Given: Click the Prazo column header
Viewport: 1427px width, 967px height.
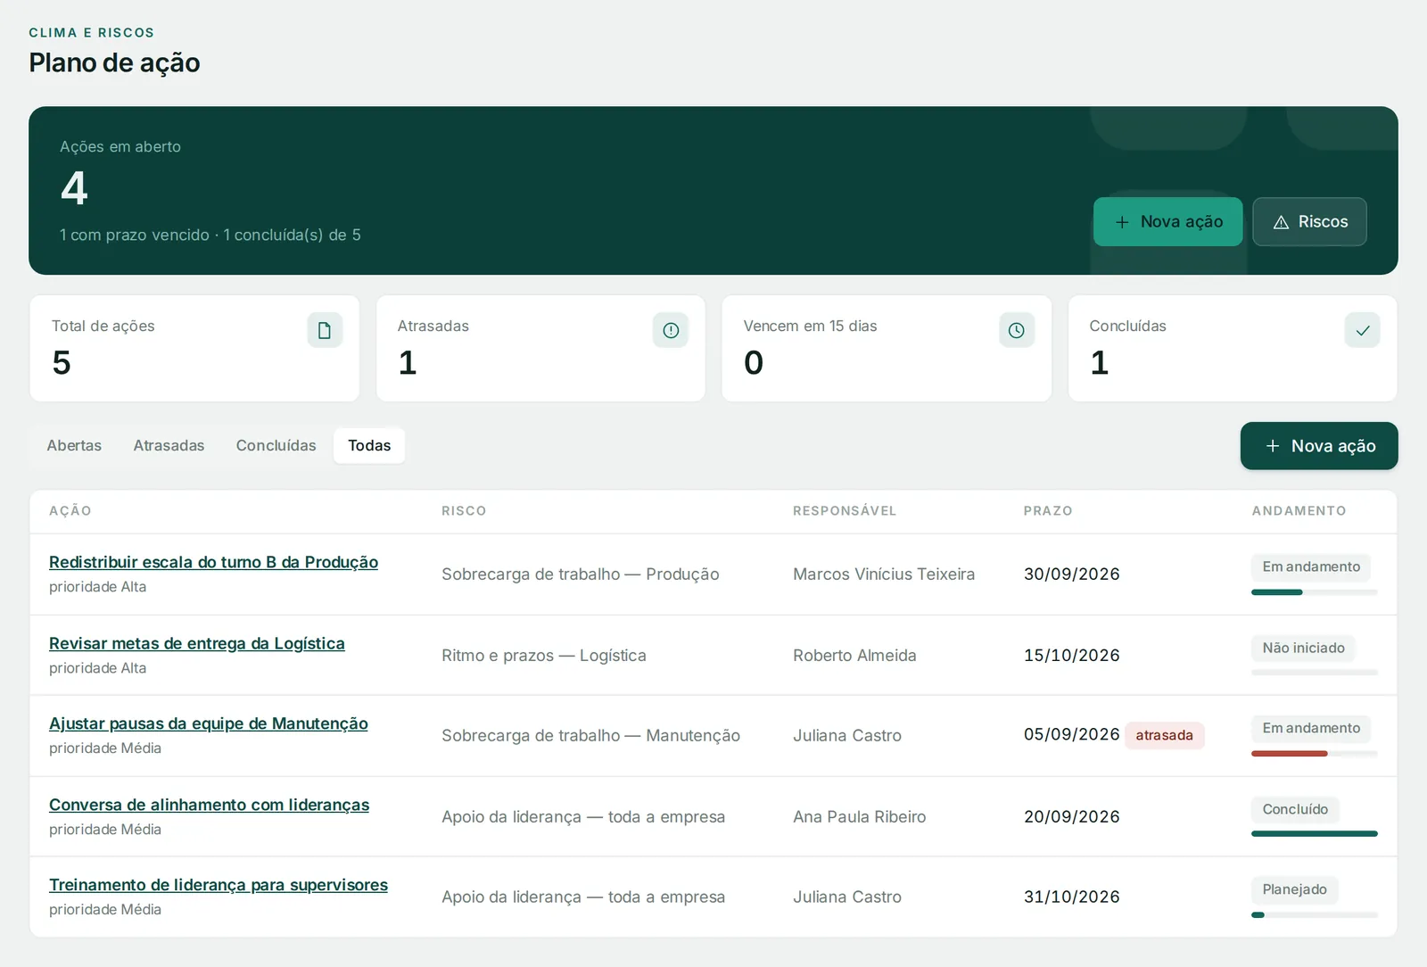Looking at the screenshot, I should (x=1047, y=511).
